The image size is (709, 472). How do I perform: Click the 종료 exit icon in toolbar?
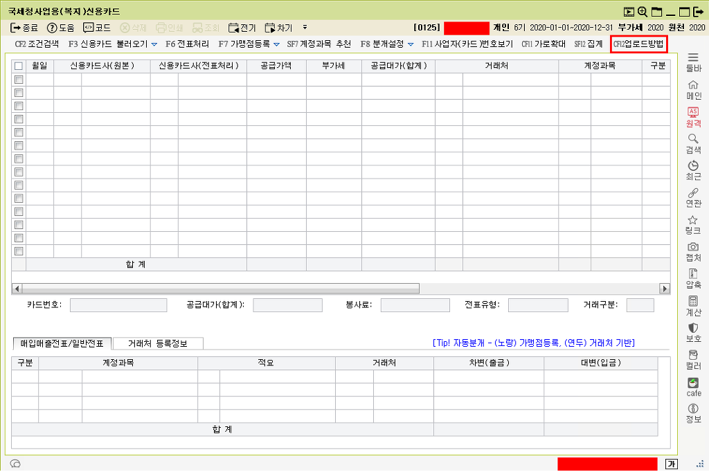[24, 28]
